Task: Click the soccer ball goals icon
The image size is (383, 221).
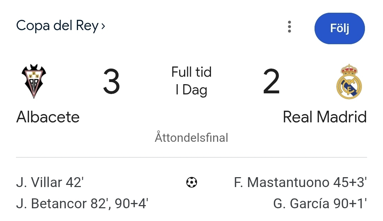Action: [x=191, y=182]
